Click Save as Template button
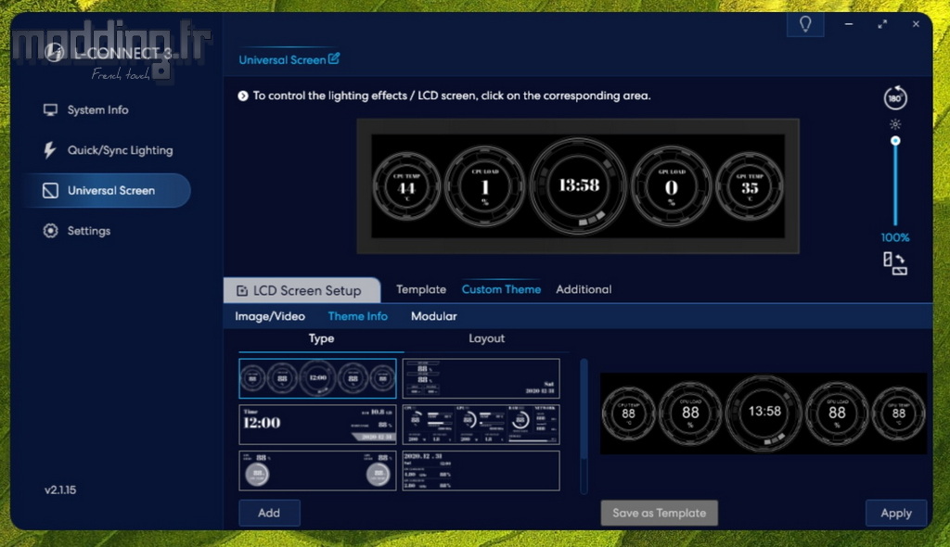The height and width of the screenshot is (547, 950). tap(659, 513)
